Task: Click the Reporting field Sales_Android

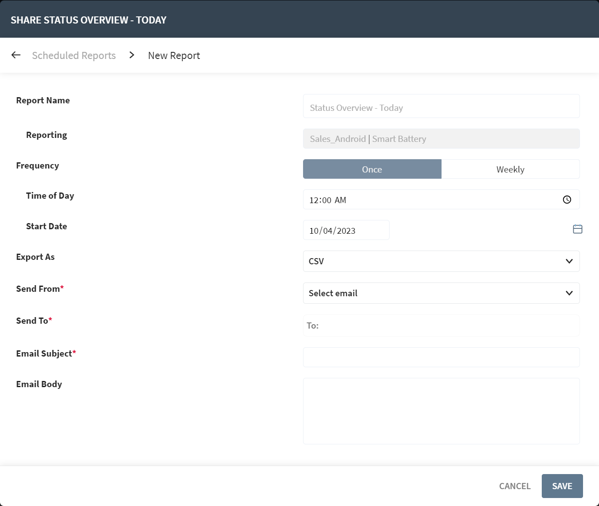Action: pyautogui.click(x=441, y=139)
